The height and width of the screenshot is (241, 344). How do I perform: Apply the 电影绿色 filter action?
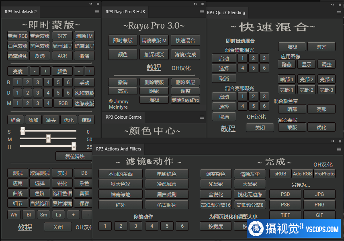166,174
